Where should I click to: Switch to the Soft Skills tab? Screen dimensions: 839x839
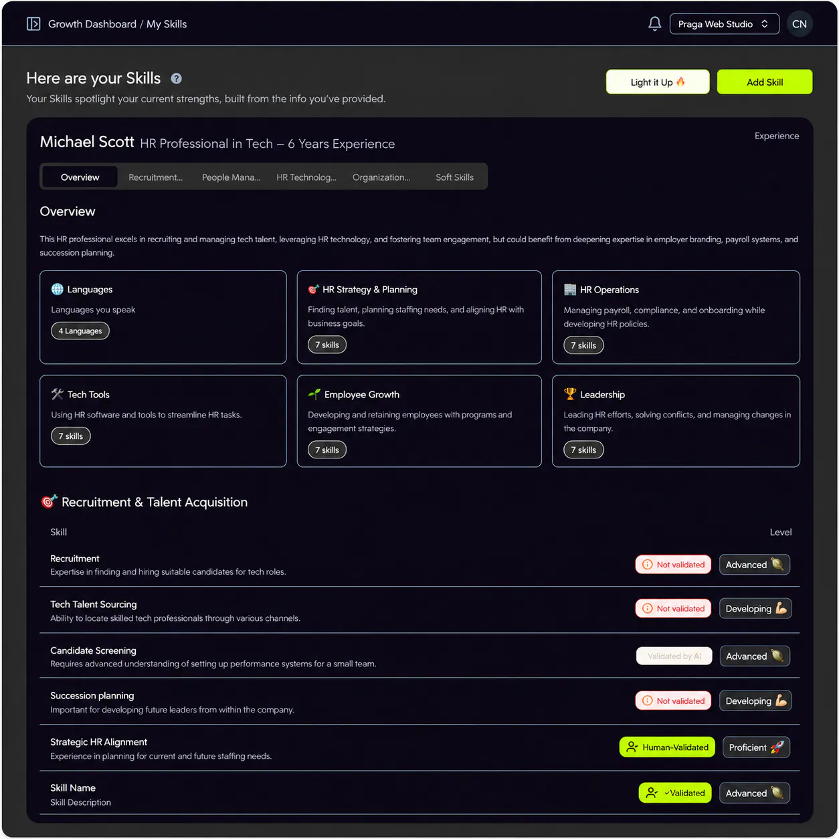(455, 177)
